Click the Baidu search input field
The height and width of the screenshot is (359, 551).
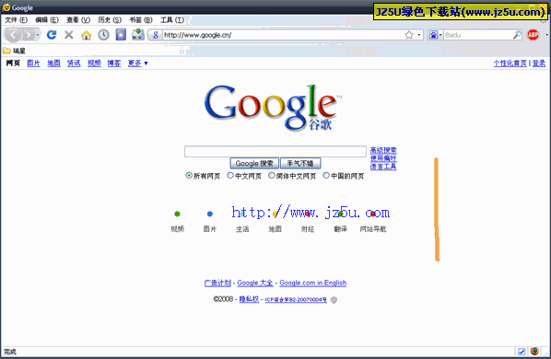[478, 35]
